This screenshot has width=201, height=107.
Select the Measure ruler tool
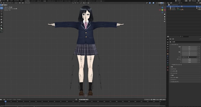[x=1, y=28]
